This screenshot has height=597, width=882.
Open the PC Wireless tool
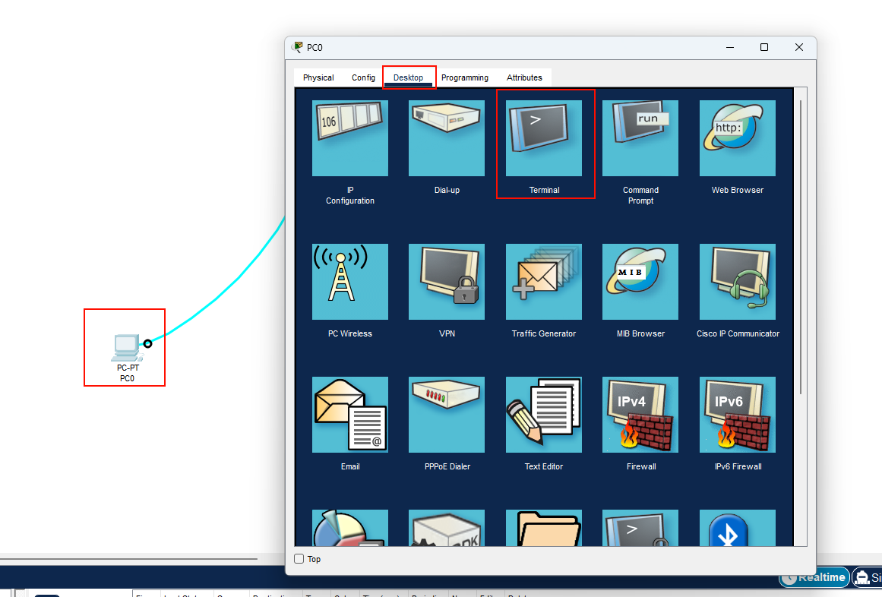coord(349,282)
